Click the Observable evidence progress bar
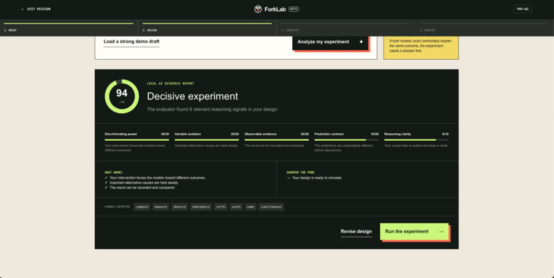The image size is (554, 278). [276, 140]
